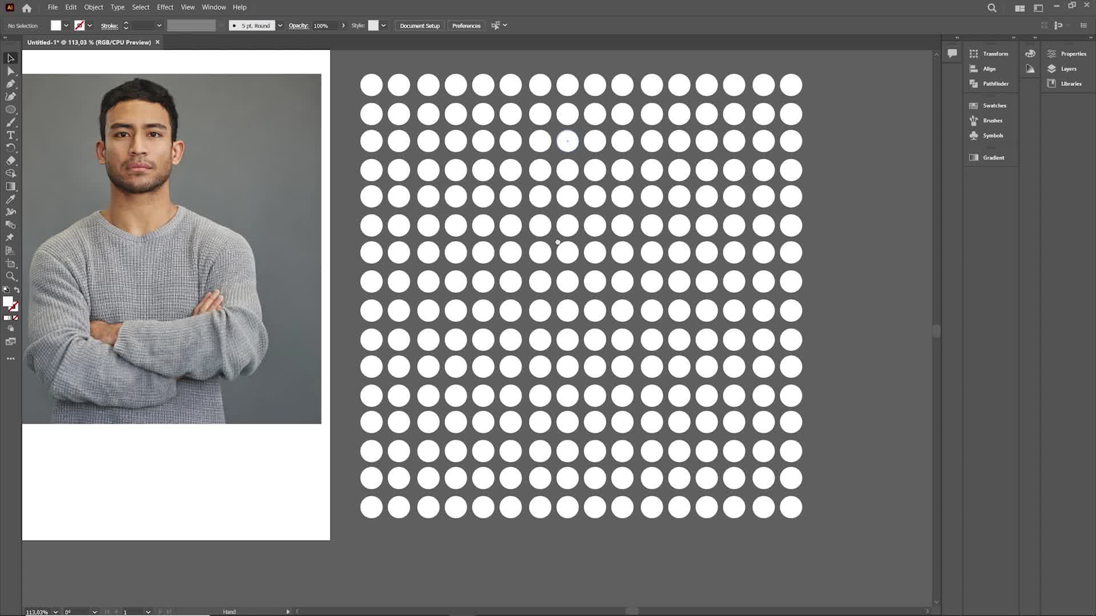Viewport: 1096px width, 616px height.
Task: Set the color to none in toolbar
Action: (x=15, y=318)
